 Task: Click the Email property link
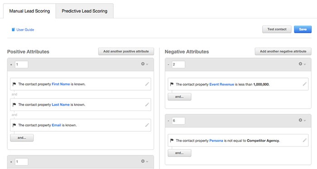click(x=56, y=125)
